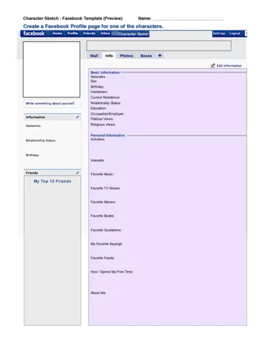Switch to the Photos tab
The width and height of the screenshot is (263, 341).
(x=126, y=56)
